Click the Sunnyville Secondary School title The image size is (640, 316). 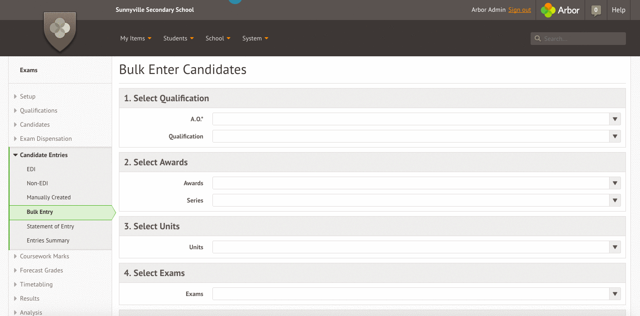click(155, 10)
